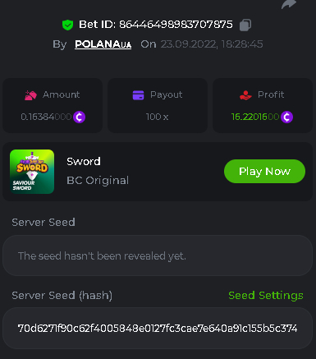This screenshot has width=316, height=359.
Task: Click the currency coin beside amount 0.16384
Action: click(79, 117)
